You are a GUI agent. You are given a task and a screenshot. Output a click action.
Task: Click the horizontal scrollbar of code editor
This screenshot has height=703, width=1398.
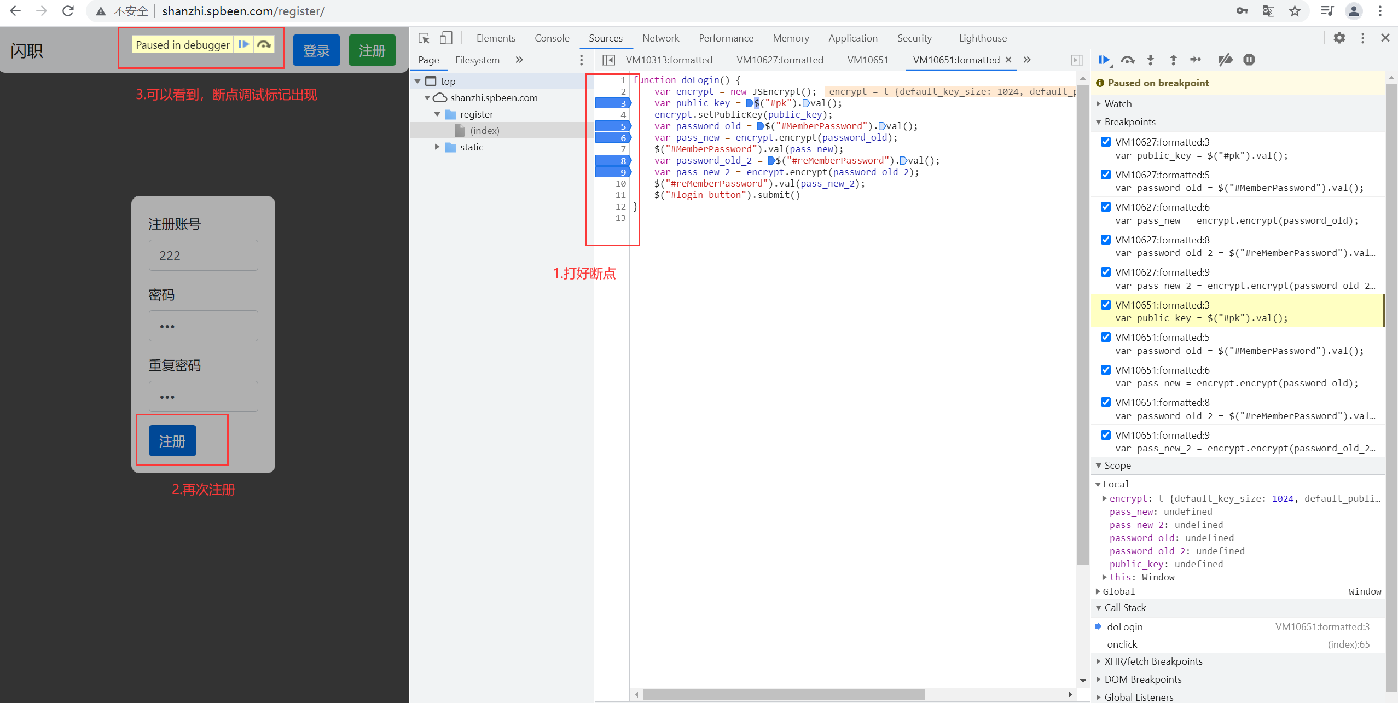click(x=782, y=695)
